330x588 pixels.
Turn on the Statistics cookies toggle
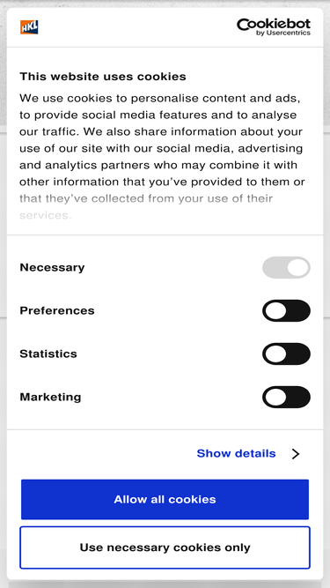(286, 354)
